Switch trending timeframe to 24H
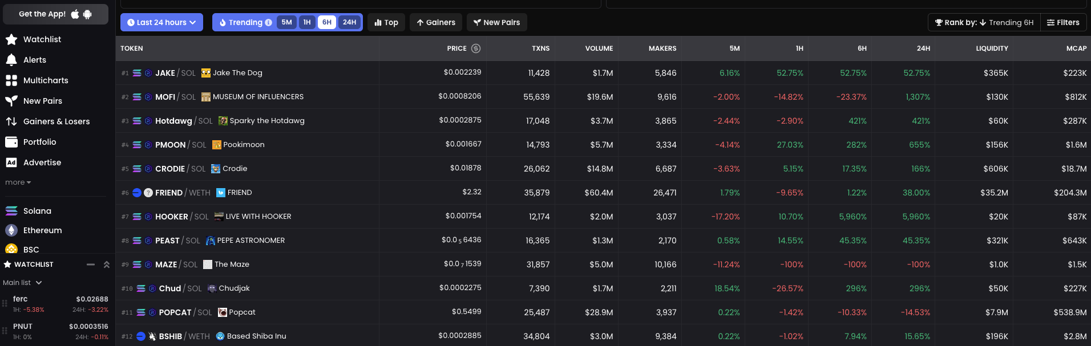Screen dimensions: 1091x346 coord(349,22)
